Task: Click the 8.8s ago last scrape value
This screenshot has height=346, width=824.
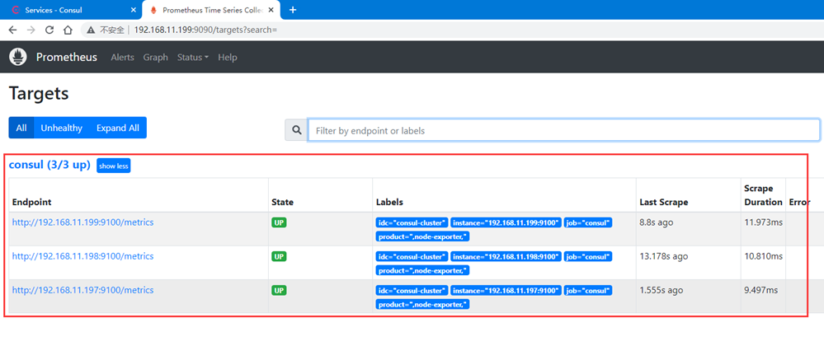Action: 657,222
